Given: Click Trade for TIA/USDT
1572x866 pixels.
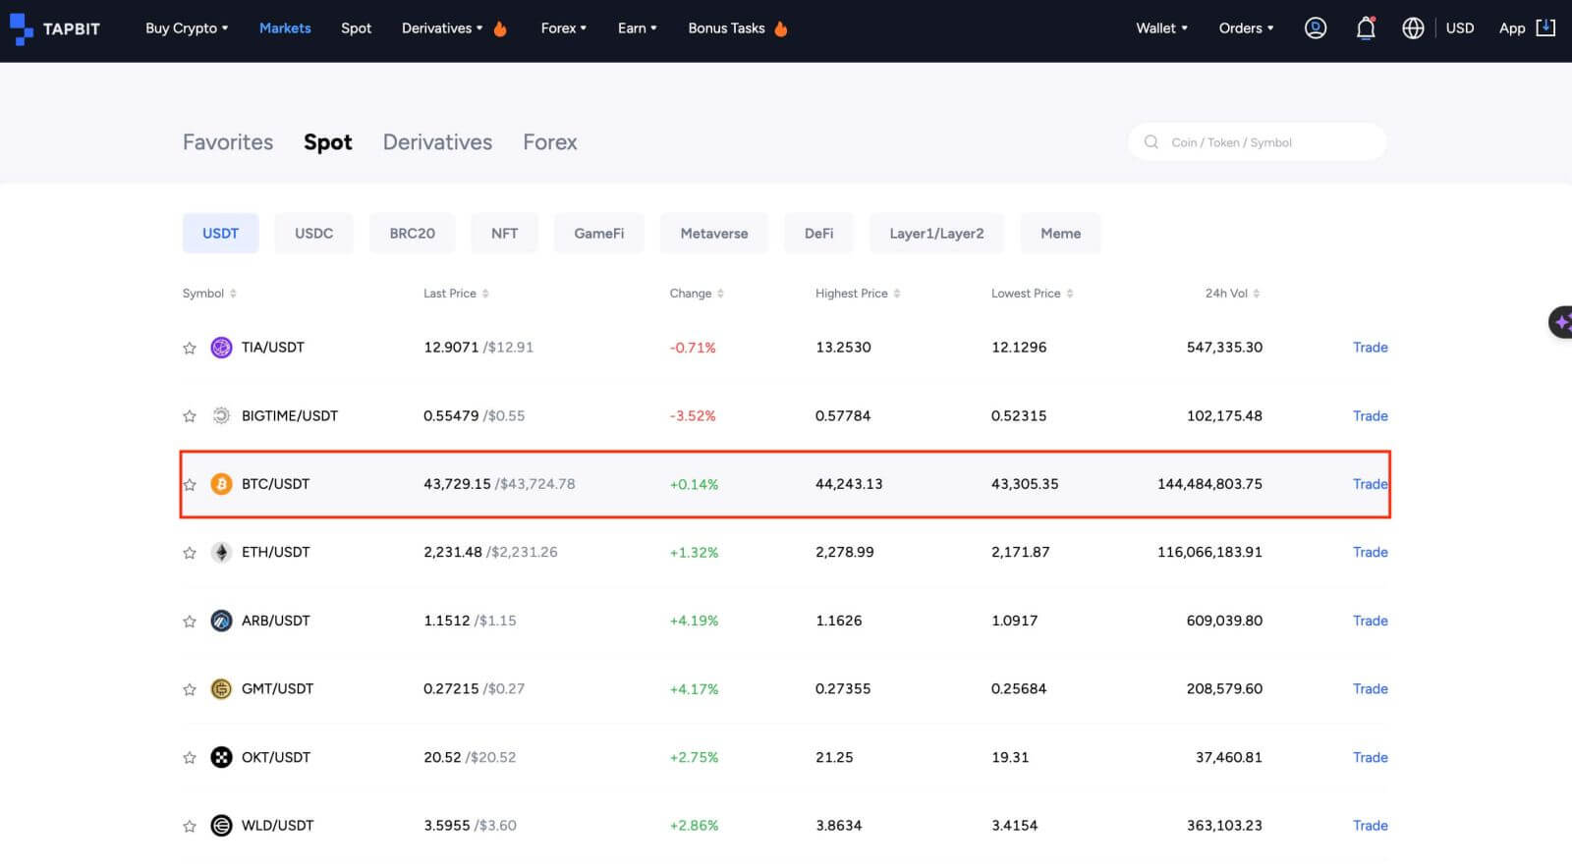Looking at the screenshot, I should coord(1370,348).
